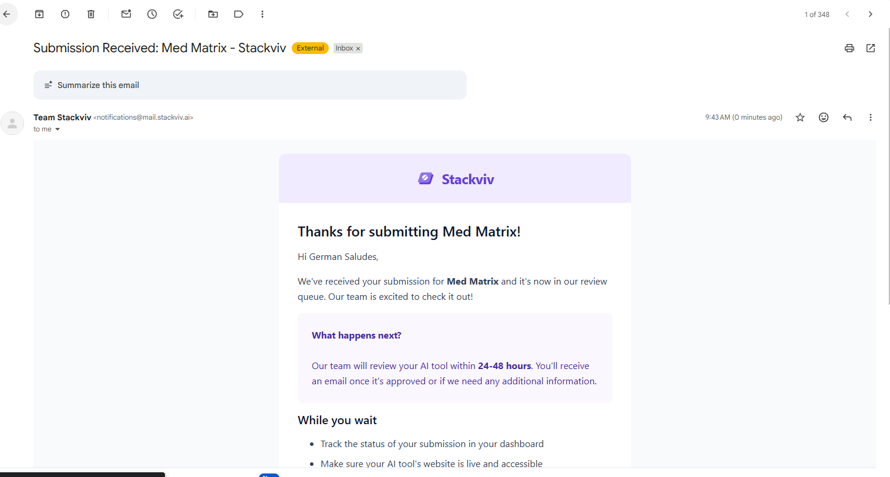Add email to Tasks
The width and height of the screenshot is (890, 477).
pyautogui.click(x=178, y=14)
